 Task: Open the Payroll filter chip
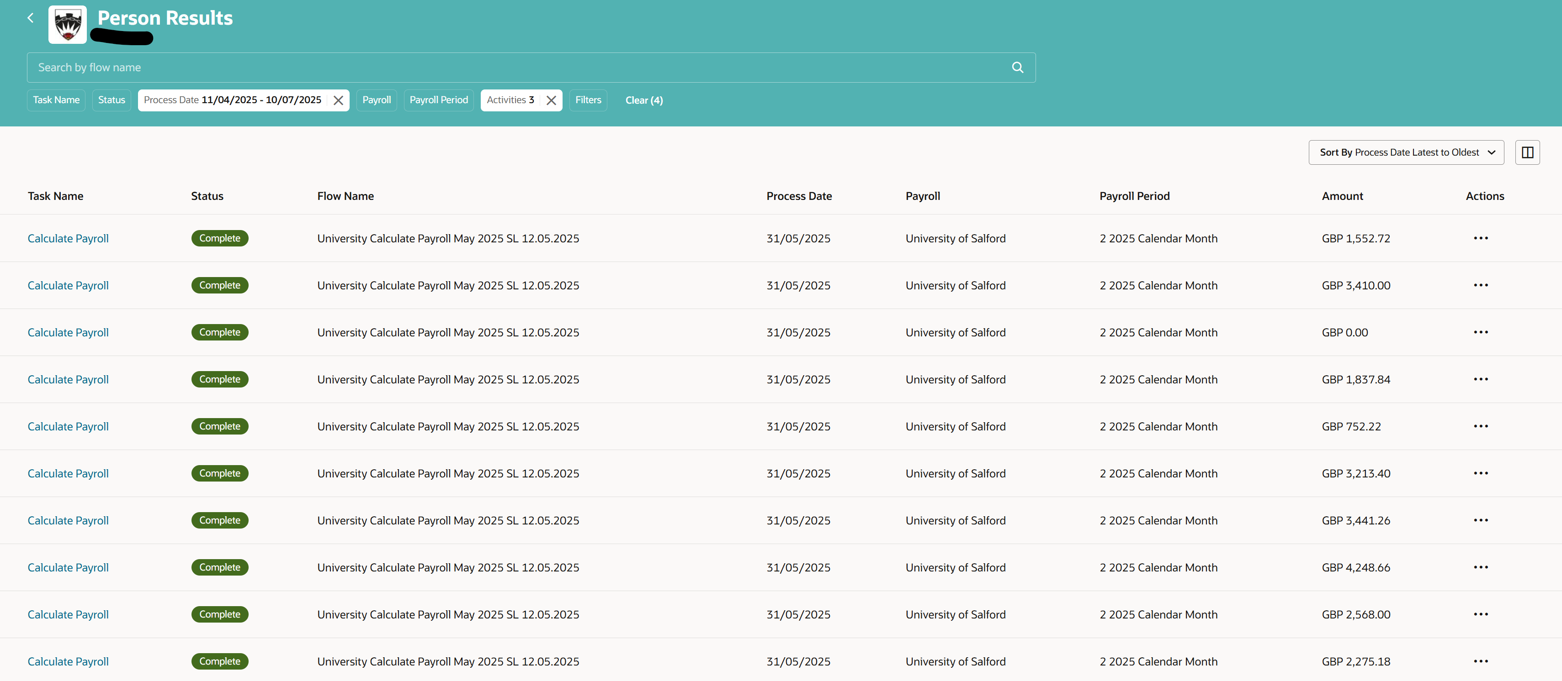tap(377, 100)
